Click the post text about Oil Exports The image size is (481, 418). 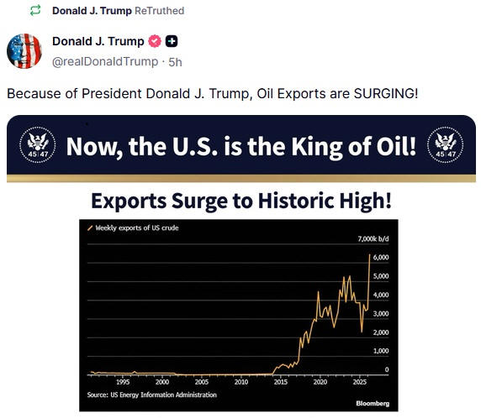click(212, 93)
